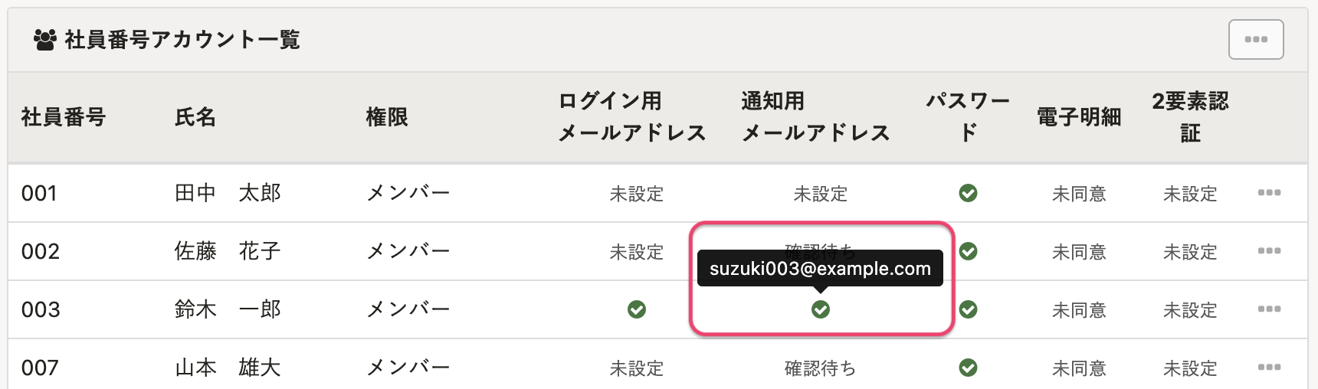The image size is (1318, 389).
Task: Select employee name 佐藤 花子
Action: 228,251
